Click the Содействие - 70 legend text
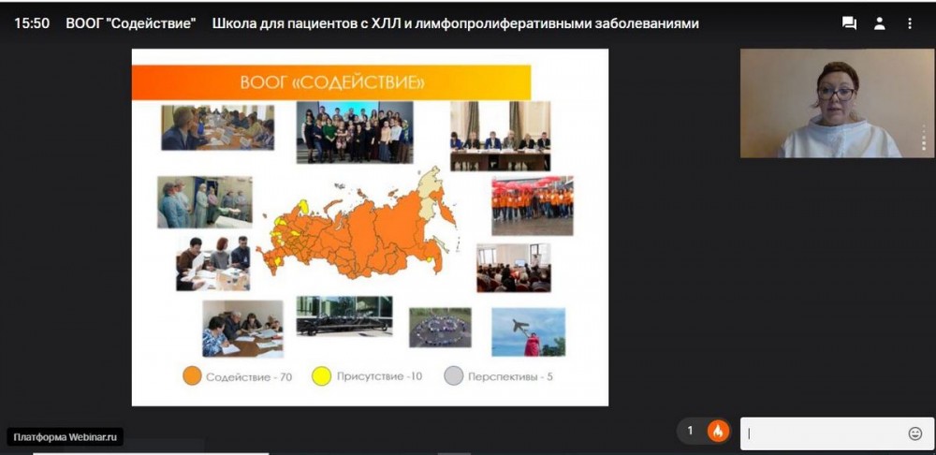 (249, 377)
